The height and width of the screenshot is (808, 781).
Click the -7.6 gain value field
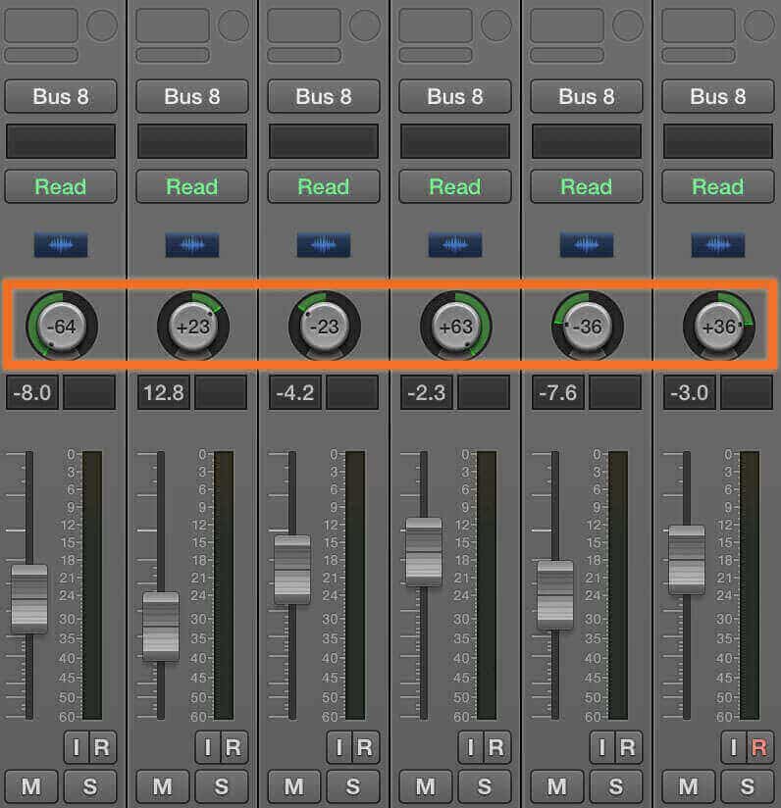click(x=557, y=392)
